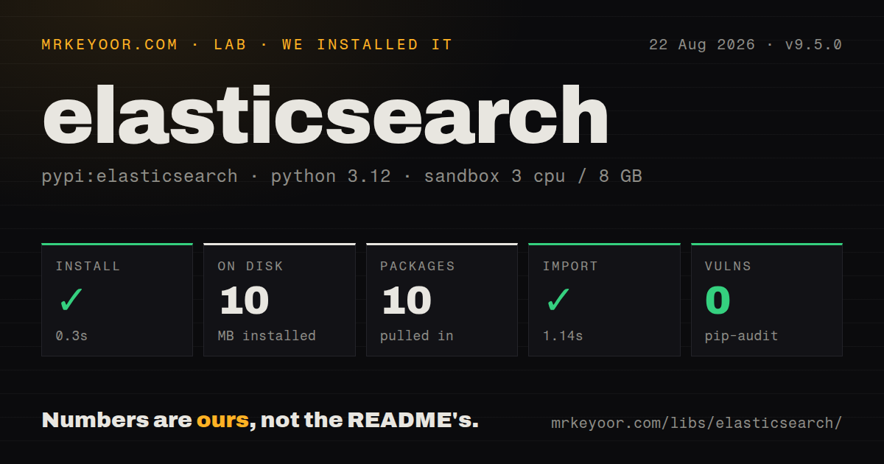The height and width of the screenshot is (464, 884).
Task: Click the green checkmark in the INSTALL card
Action: 71,300
